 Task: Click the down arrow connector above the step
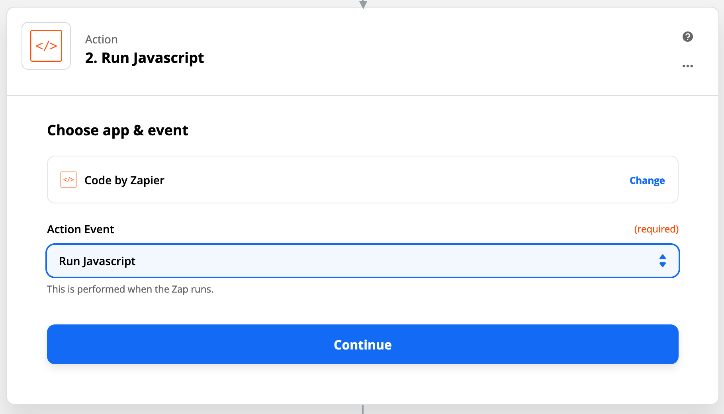pos(363,4)
